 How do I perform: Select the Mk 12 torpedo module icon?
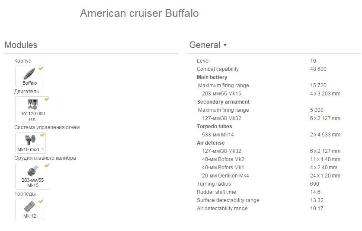coord(29,209)
